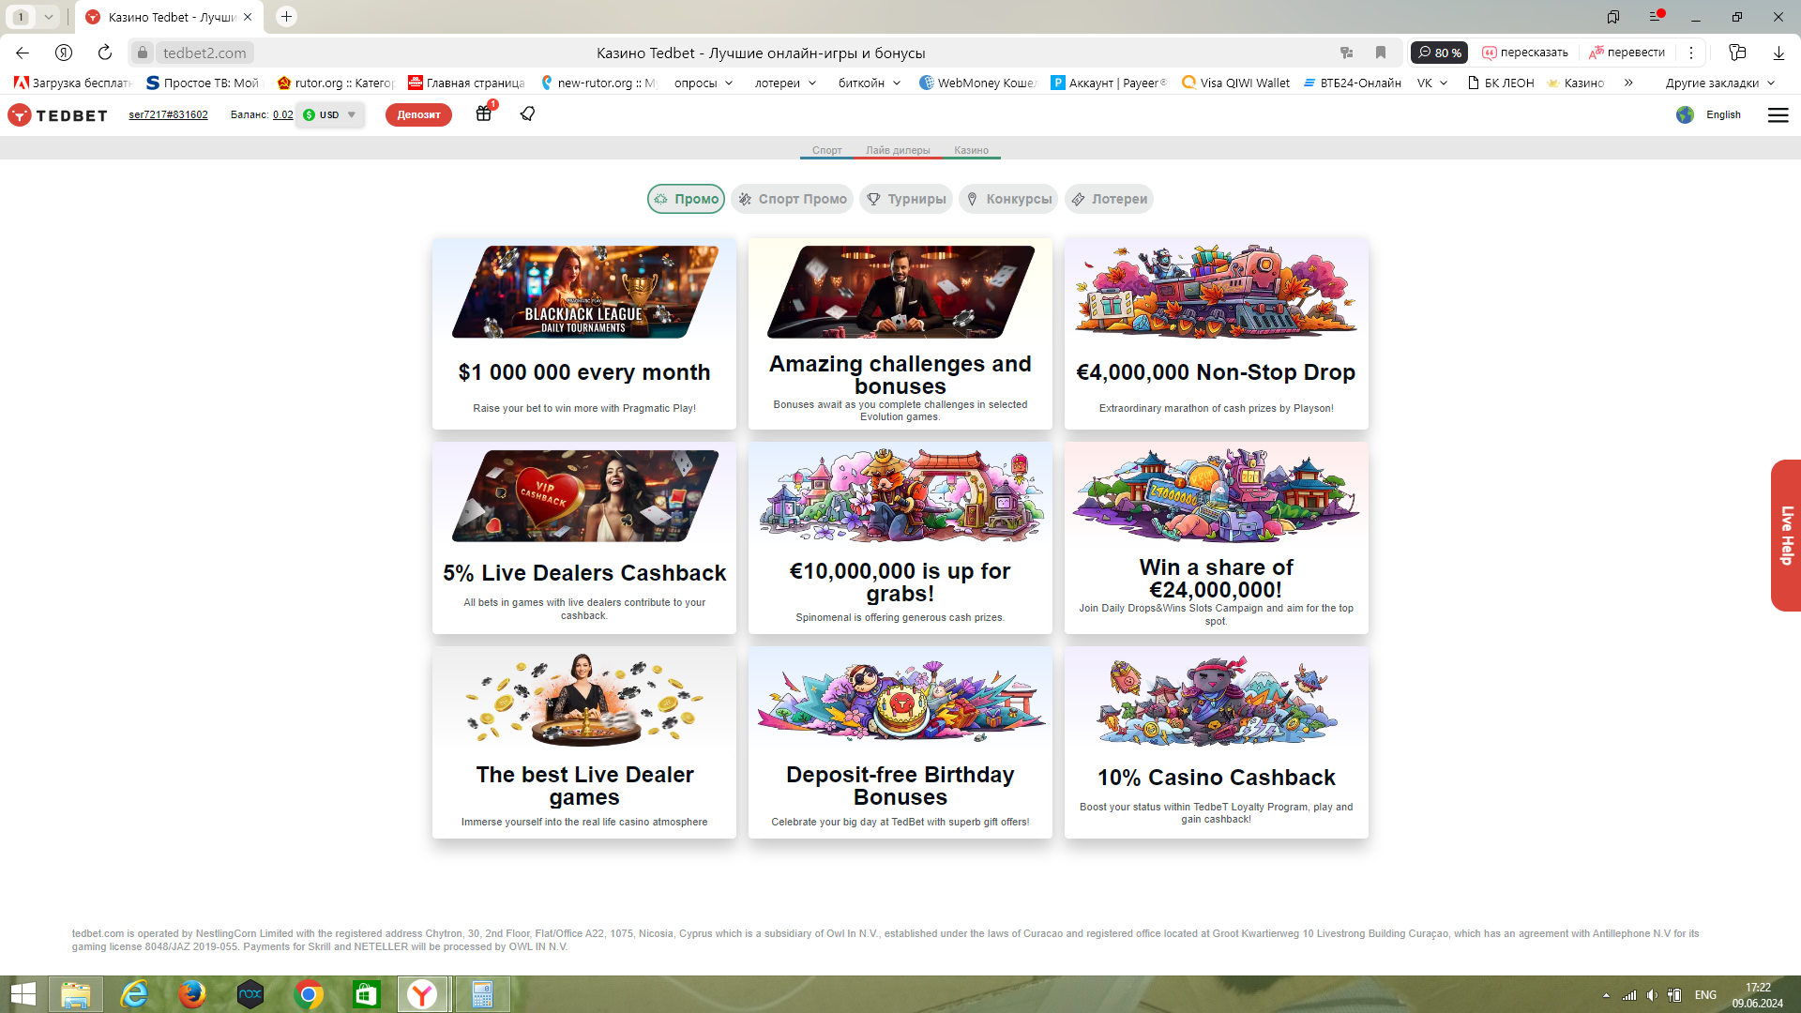Click the globe language icon
Image resolution: width=1801 pixels, height=1013 pixels.
pyautogui.click(x=1685, y=114)
